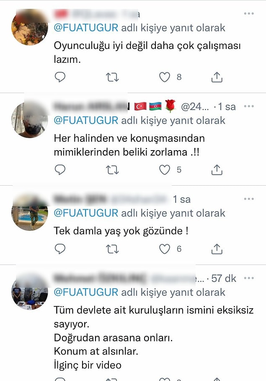Screen dimensions: 266x381
Task: Share the 'mimiklerinden beliki zorlama' tweet
Action: point(217,170)
